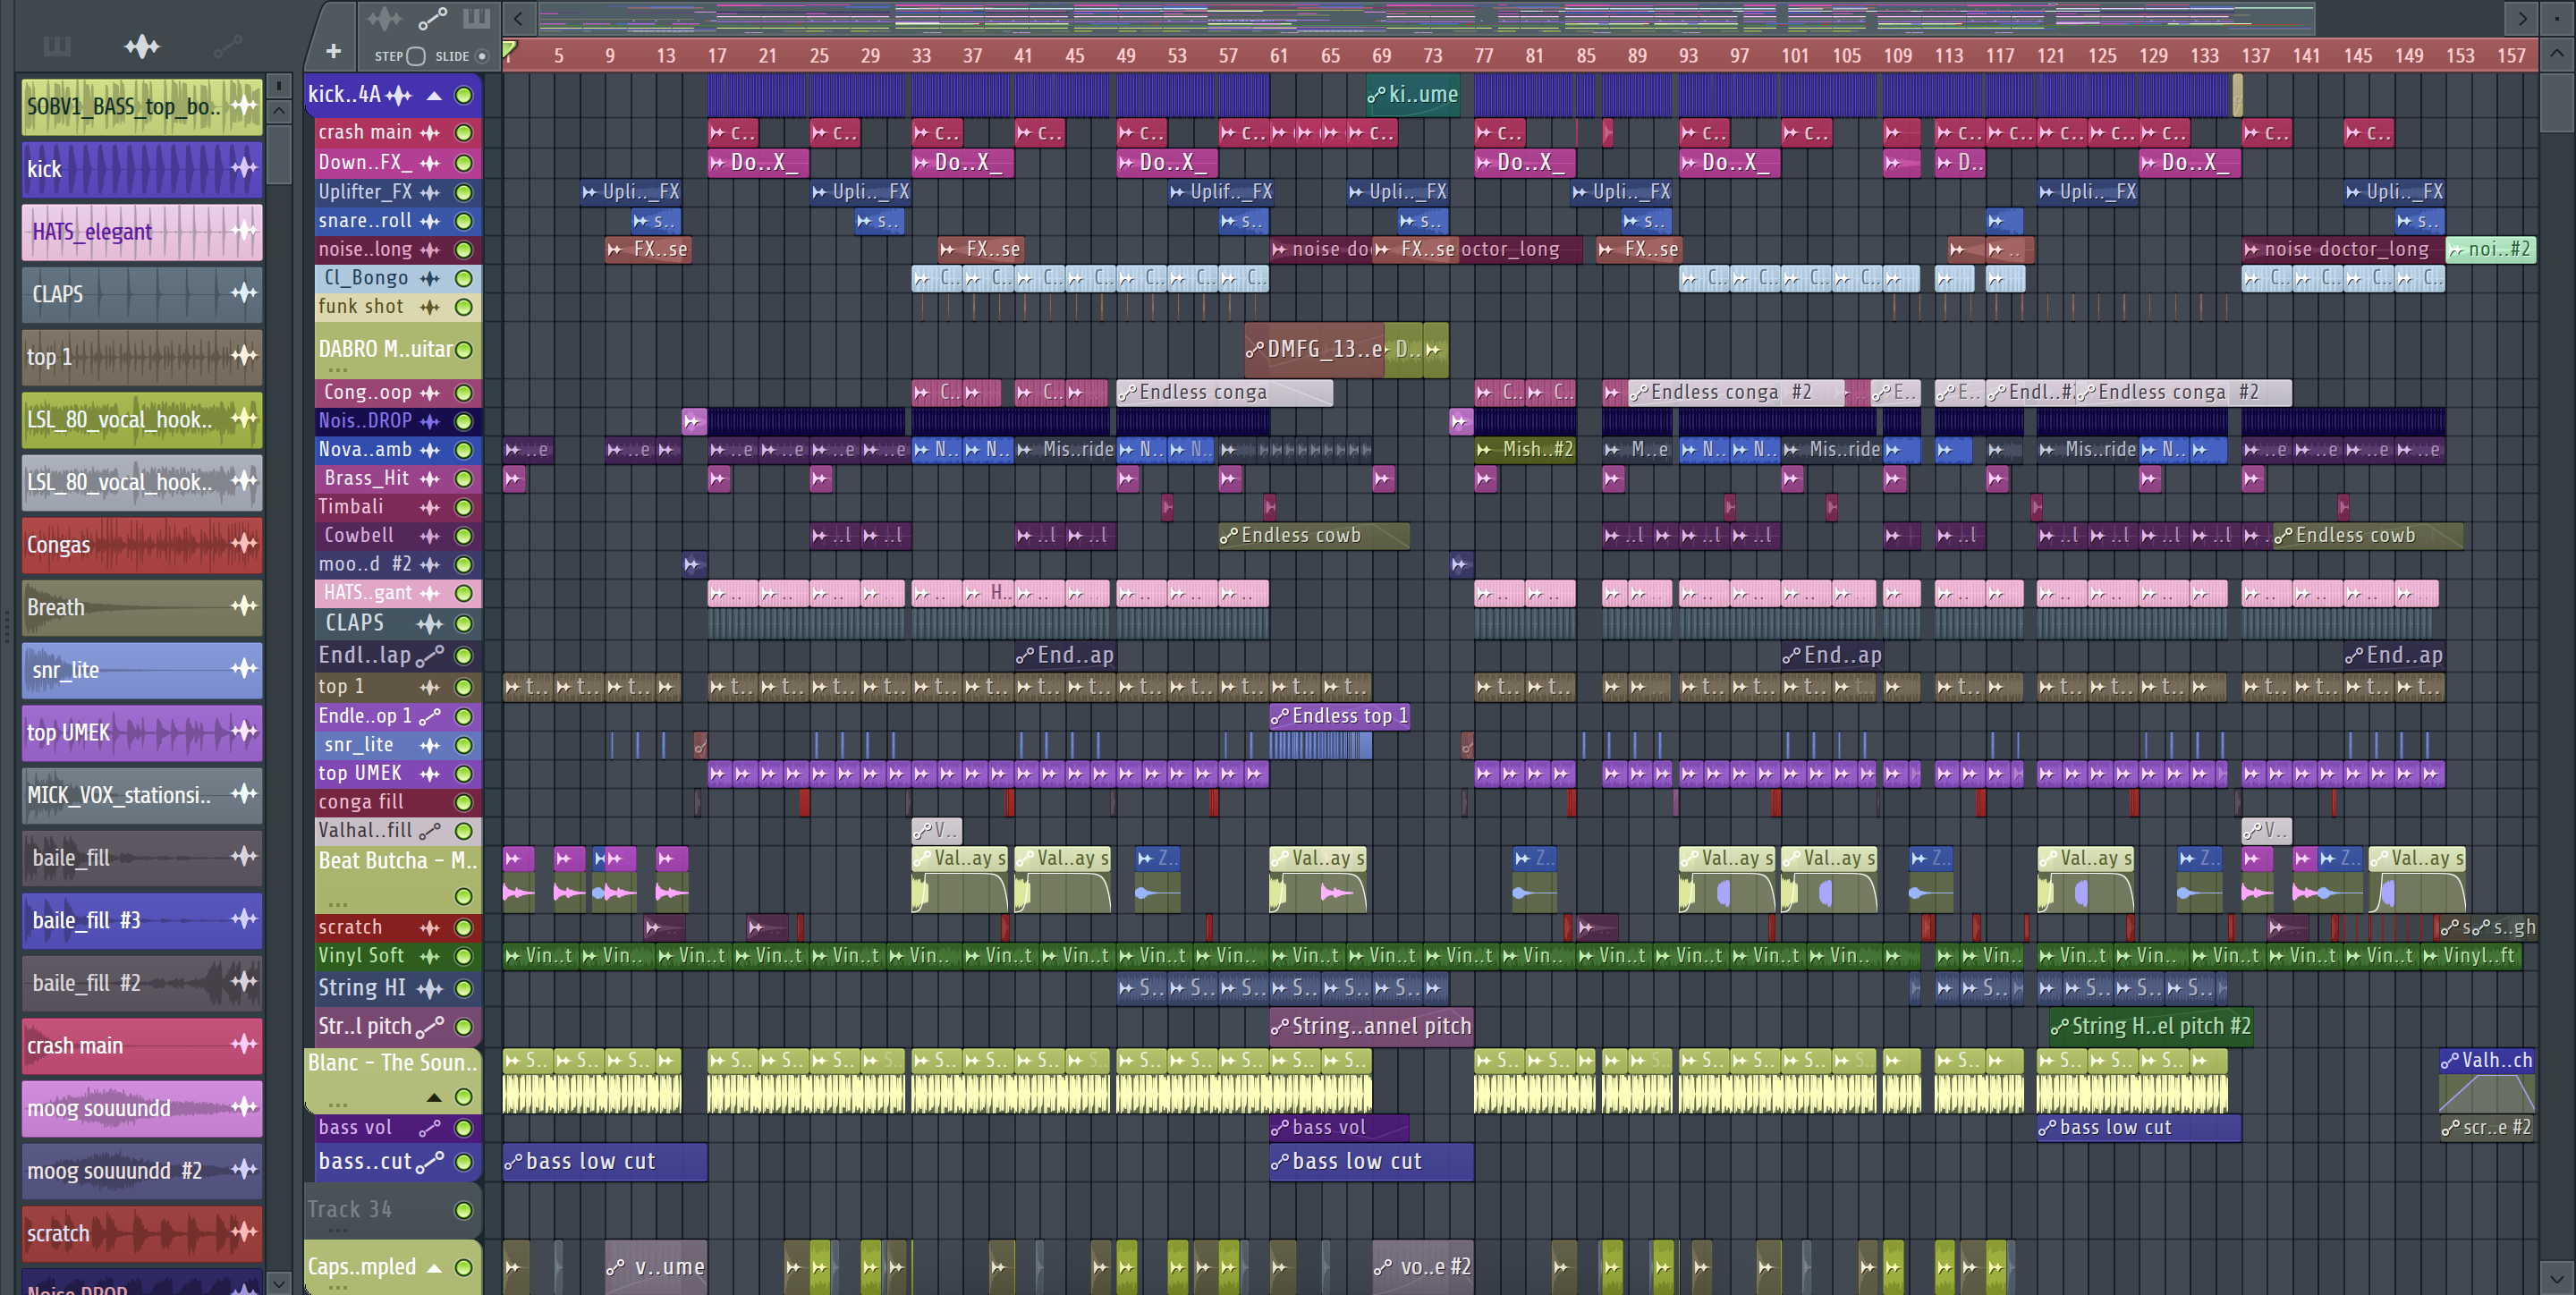Image resolution: width=2576 pixels, height=1295 pixels.
Task: Click the plus add-track button
Action: (x=333, y=51)
